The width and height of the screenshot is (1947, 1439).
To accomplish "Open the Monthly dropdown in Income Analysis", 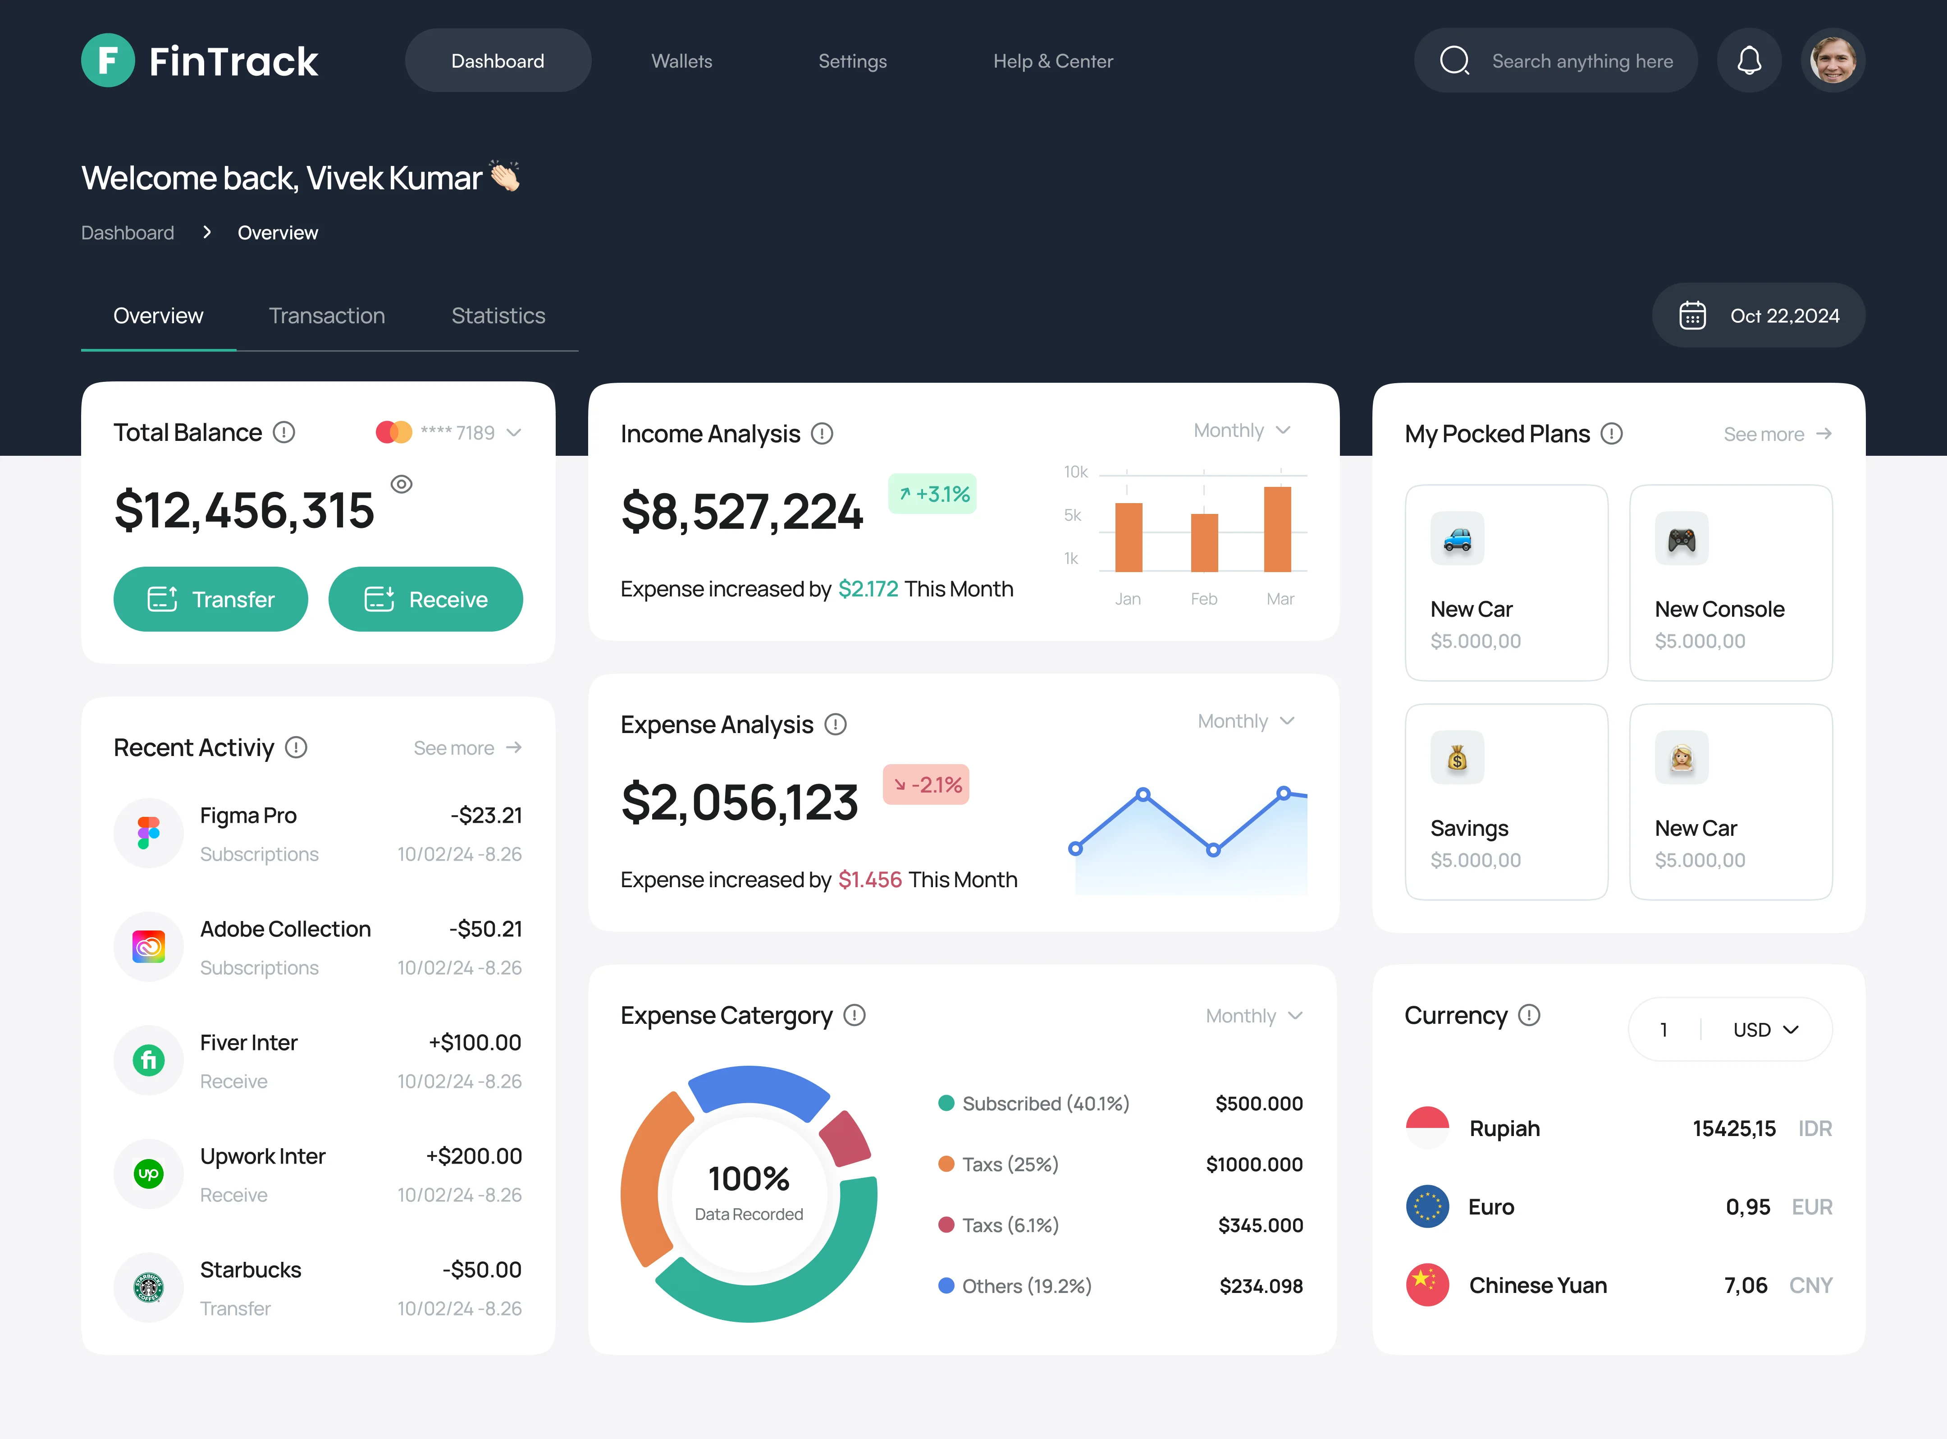I will 1243,430.
